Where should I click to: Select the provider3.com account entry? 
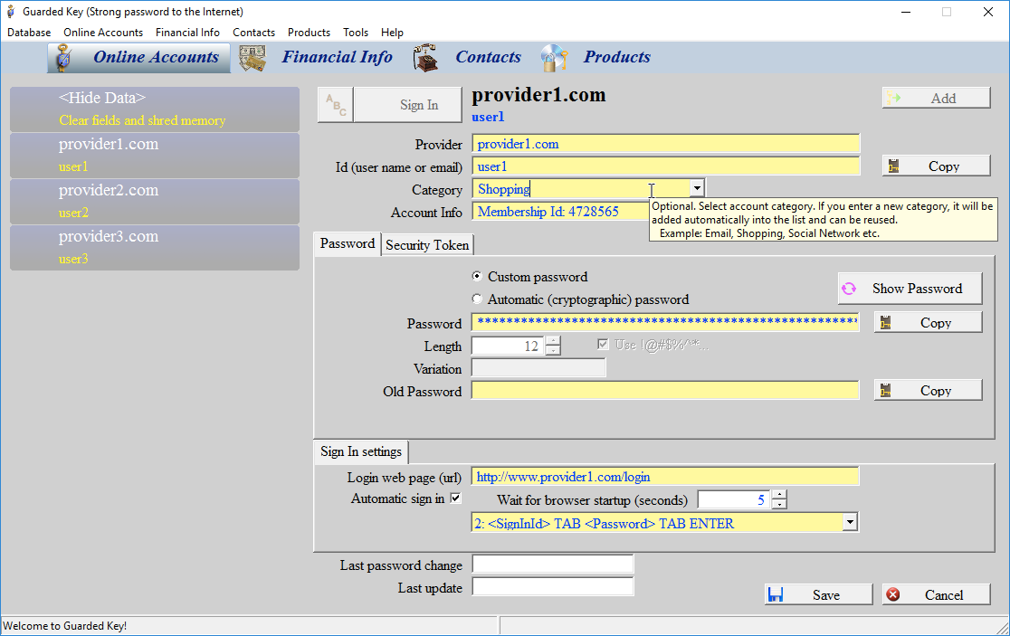coord(155,248)
